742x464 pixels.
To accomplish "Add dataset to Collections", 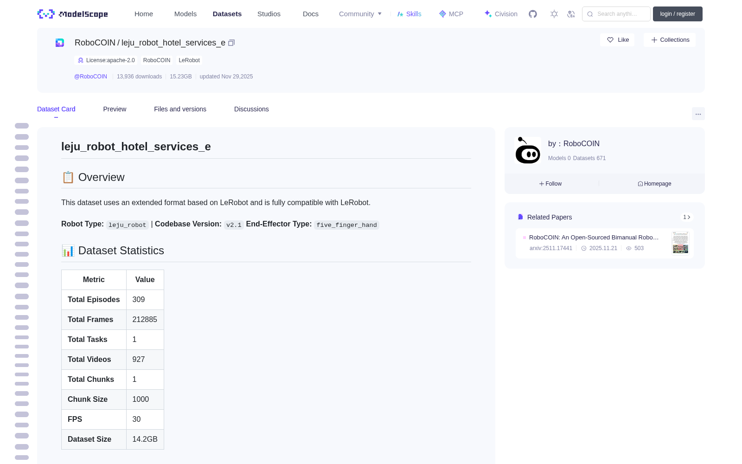I will tap(670, 40).
